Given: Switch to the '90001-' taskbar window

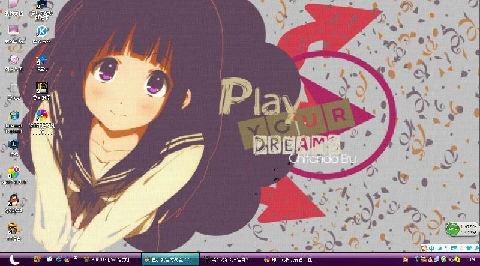Looking at the screenshot, I should pos(111,259).
